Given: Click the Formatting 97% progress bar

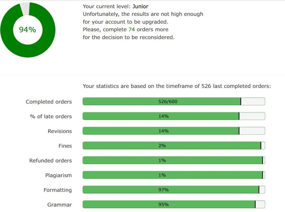Looking at the screenshot, I should click(x=174, y=190).
